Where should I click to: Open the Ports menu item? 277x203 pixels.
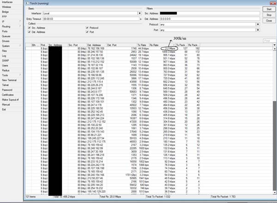[x=5, y=31]
